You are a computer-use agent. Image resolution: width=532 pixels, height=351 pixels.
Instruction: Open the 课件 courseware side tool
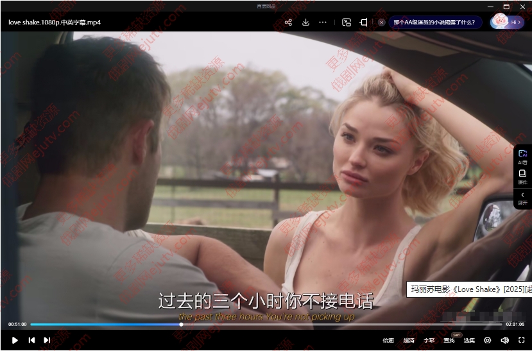tap(522, 177)
